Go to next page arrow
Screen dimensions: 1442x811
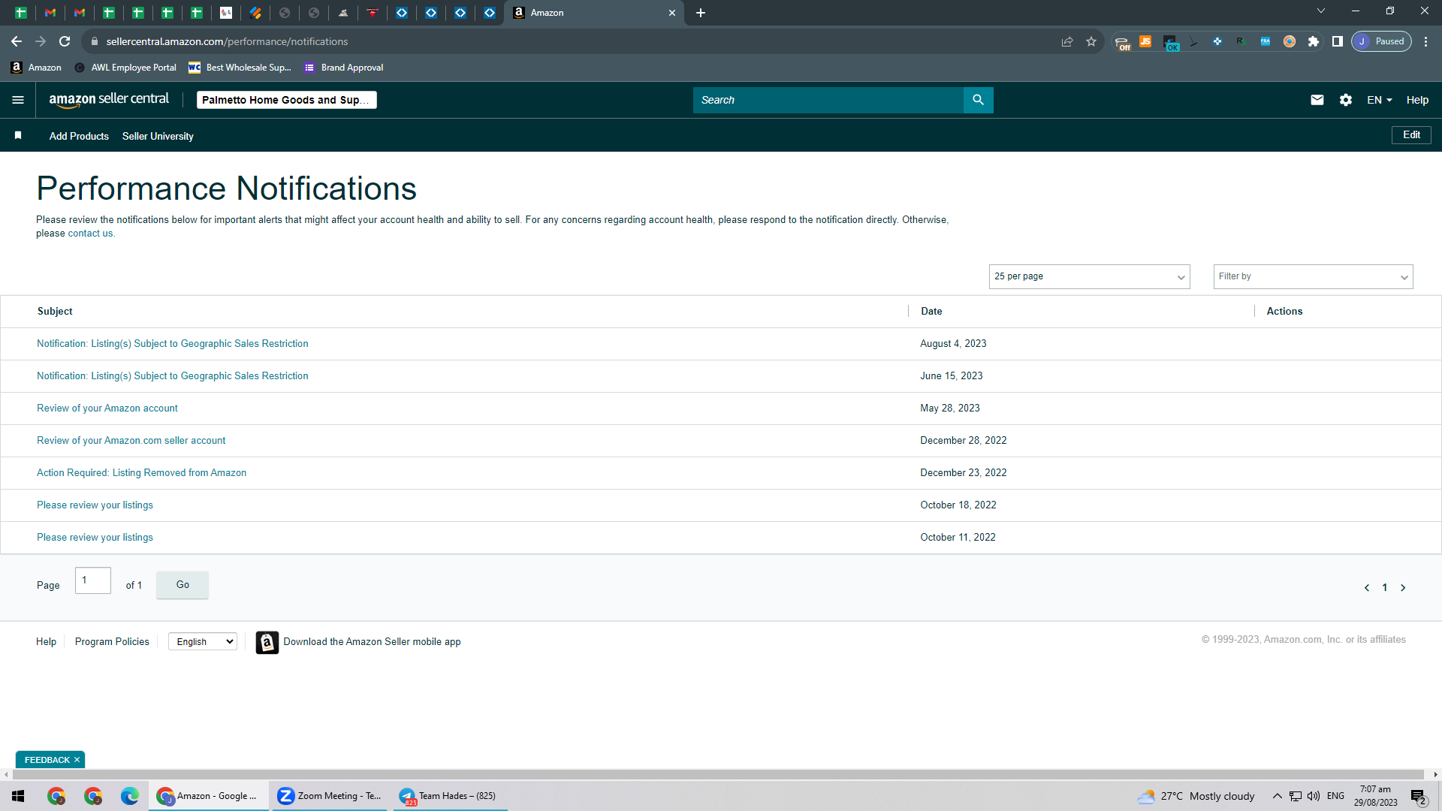click(1403, 588)
